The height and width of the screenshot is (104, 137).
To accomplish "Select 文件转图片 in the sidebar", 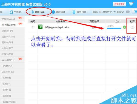I will pos(12,54).
